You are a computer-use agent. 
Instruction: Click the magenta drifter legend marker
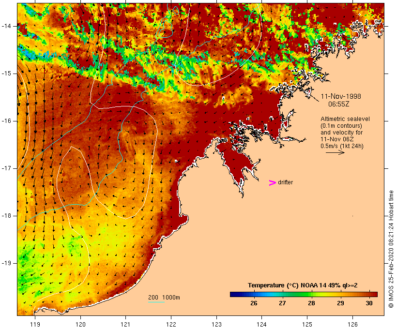(x=273, y=183)
